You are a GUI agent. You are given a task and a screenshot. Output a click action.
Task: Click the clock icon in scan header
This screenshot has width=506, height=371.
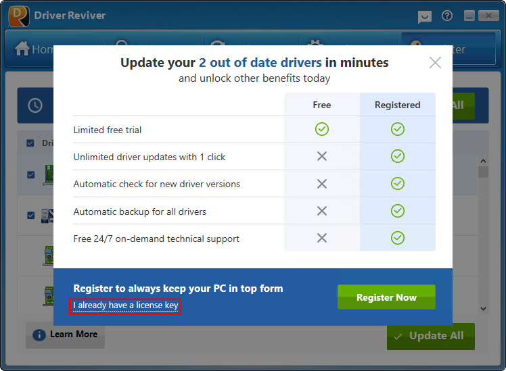point(35,105)
